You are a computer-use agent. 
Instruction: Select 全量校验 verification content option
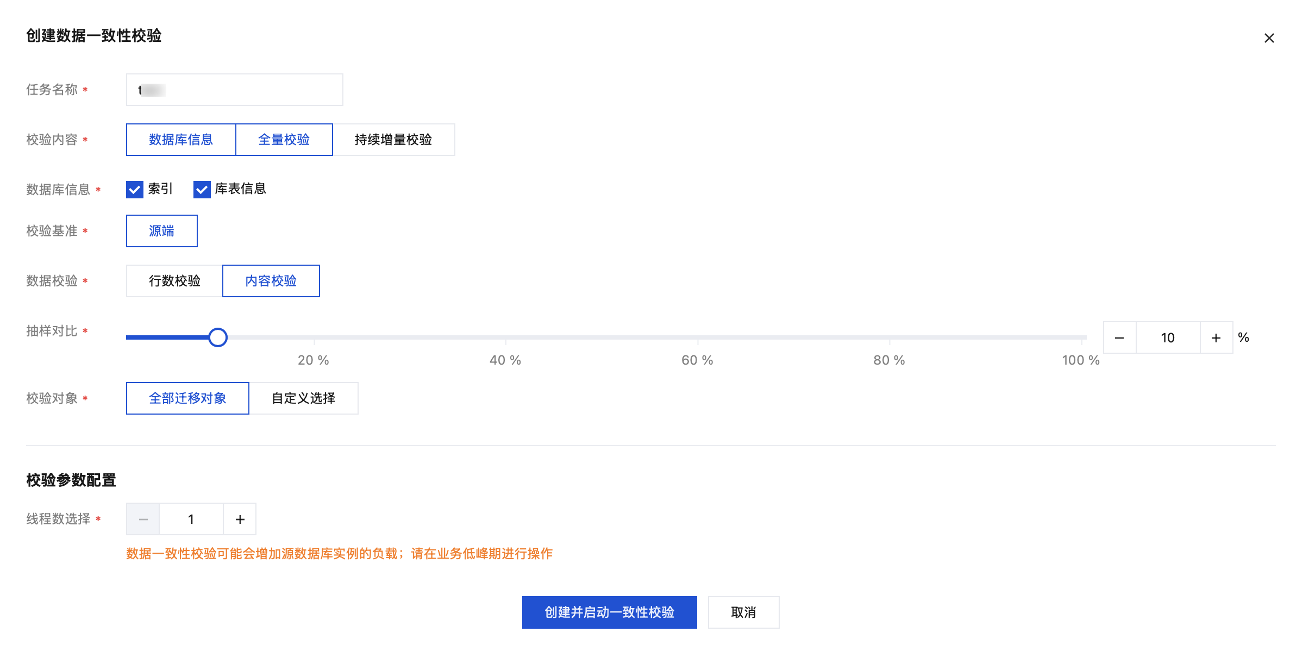pyautogui.click(x=284, y=140)
